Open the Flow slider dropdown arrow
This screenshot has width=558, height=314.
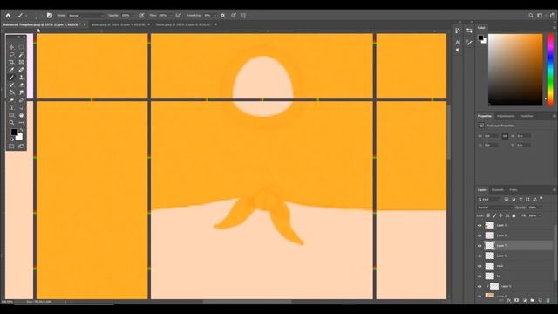coord(171,16)
